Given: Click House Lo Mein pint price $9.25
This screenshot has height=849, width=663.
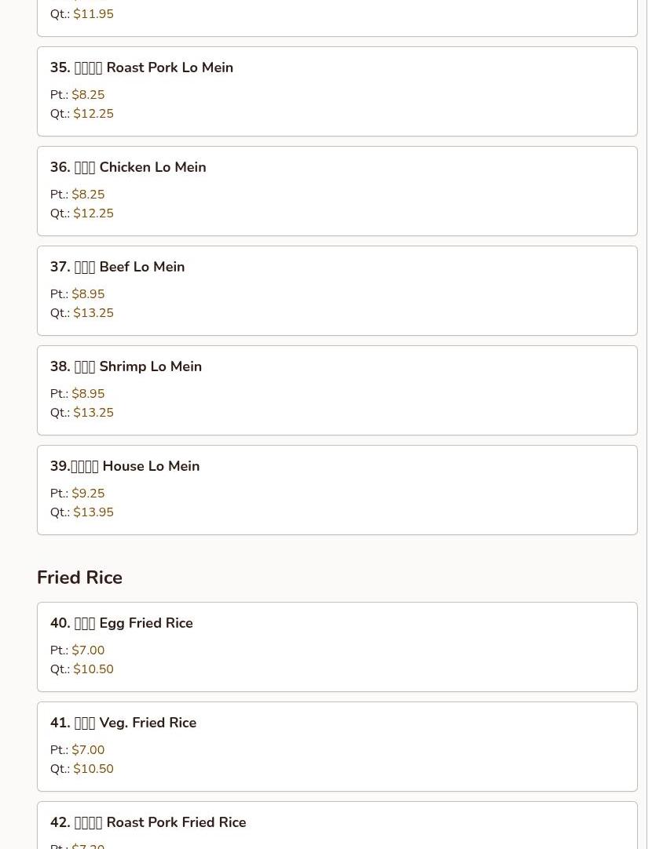Looking at the screenshot, I should pyautogui.click(x=88, y=494).
